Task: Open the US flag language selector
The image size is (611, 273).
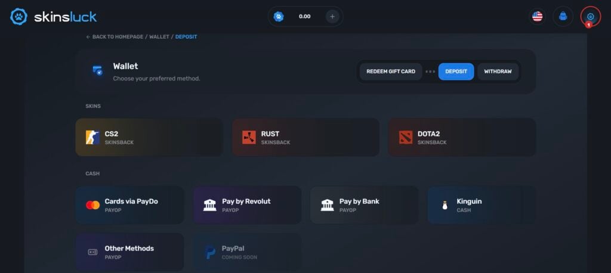Action: click(x=538, y=16)
